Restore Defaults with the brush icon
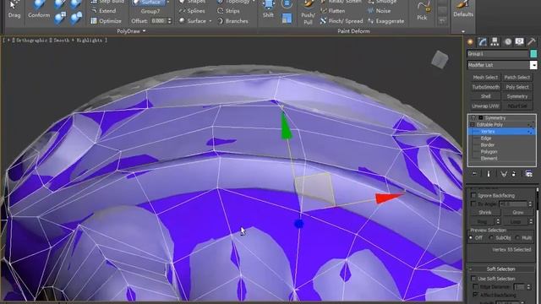 coord(463,9)
